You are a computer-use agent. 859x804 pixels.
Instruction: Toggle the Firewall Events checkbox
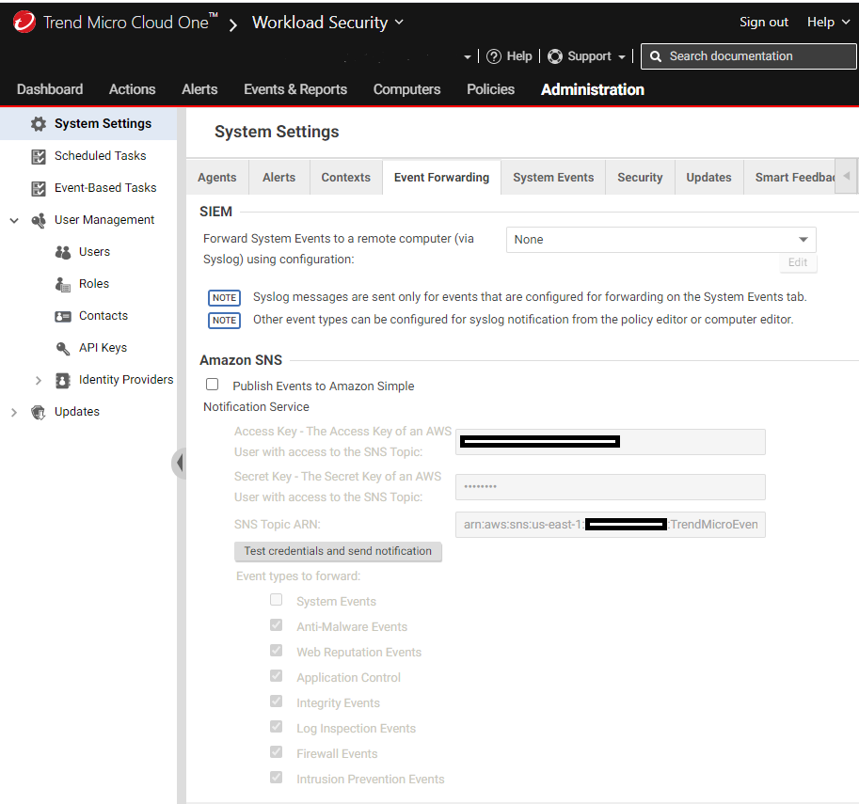pyautogui.click(x=276, y=752)
